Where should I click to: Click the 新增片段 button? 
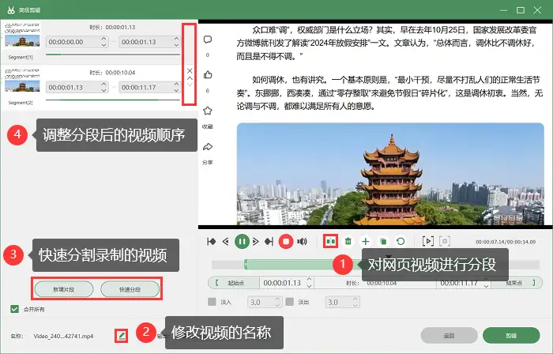pyautogui.click(x=64, y=289)
